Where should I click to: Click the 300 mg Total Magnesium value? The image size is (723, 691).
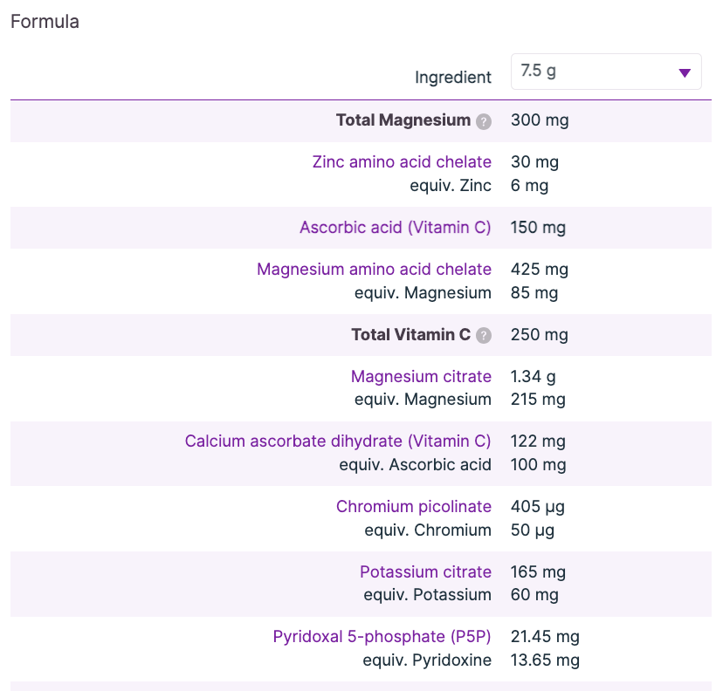click(540, 120)
